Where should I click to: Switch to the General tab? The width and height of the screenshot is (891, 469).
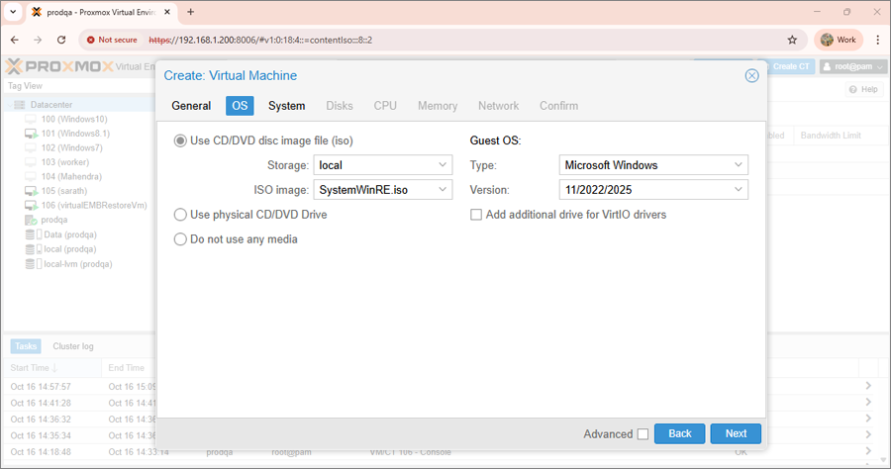click(x=191, y=106)
